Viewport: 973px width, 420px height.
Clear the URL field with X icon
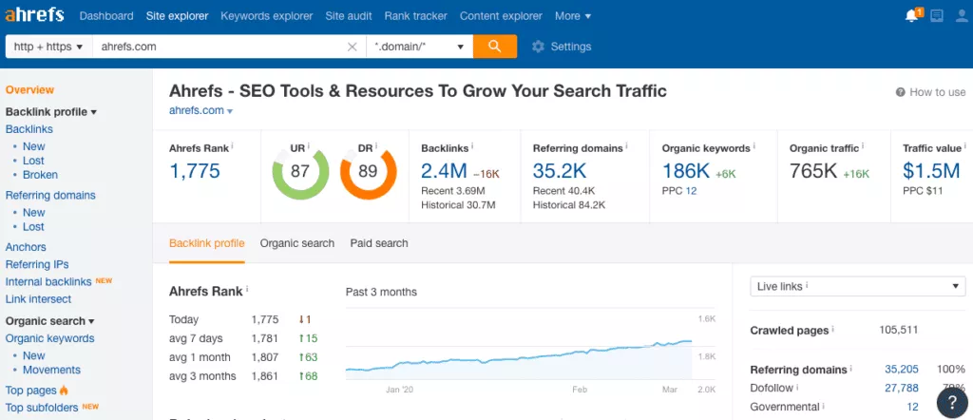(x=353, y=47)
